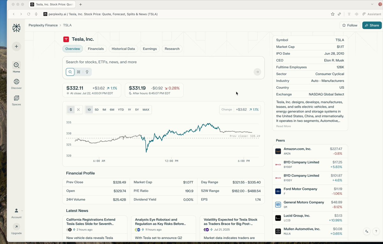Switch chart to dollar value mode
The width and height of the screenshot is (383, 244).
pos(71,109)
